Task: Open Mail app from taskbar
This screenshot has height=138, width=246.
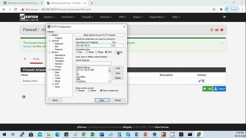Action: 40,135
